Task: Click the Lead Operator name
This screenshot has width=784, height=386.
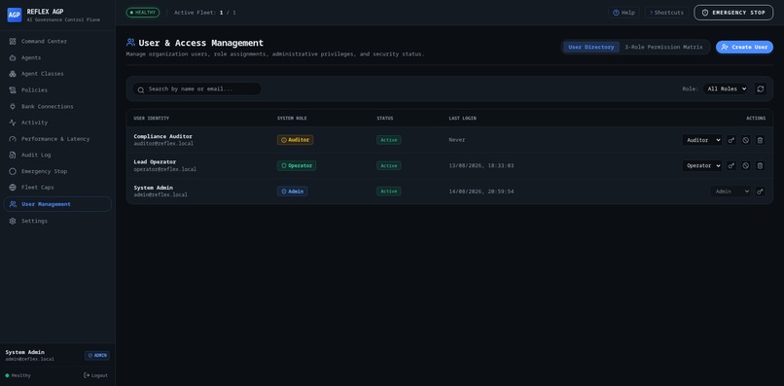Action: (155, 162)
